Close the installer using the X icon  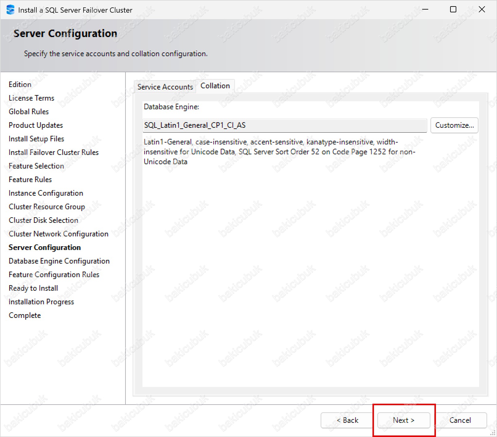tap(482, 10)
